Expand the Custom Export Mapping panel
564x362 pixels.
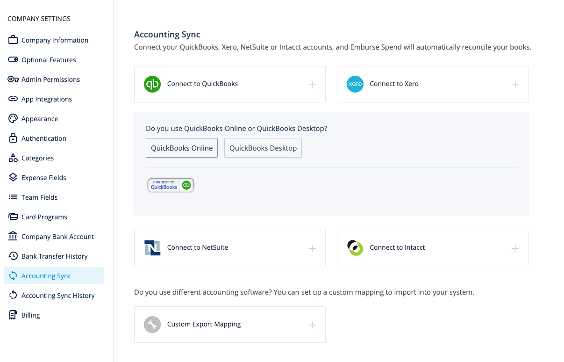click(x=312, y=324)
